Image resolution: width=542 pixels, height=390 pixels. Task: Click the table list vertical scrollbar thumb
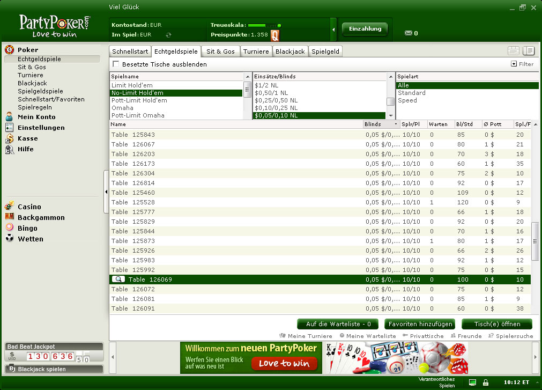(x=535, y=241)
